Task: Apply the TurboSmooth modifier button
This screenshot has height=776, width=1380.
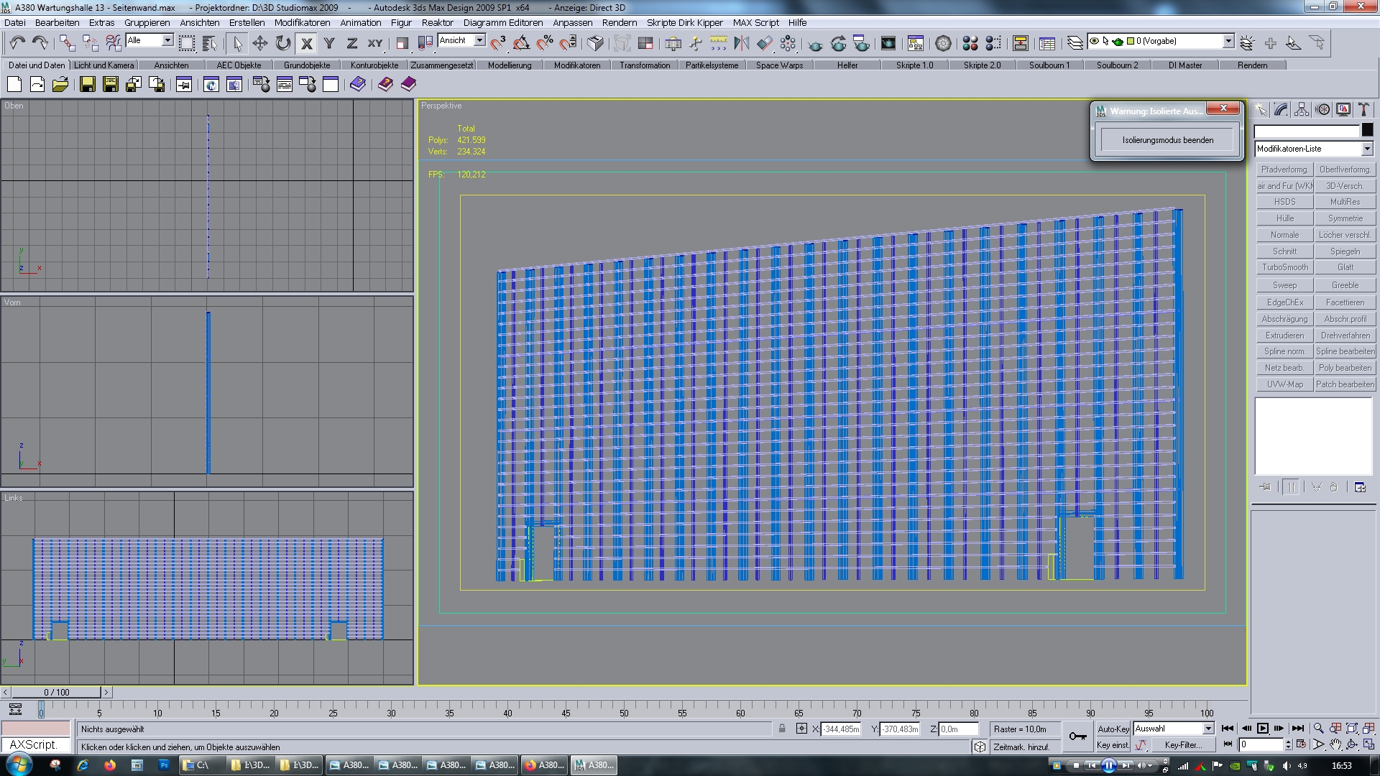Action: (x=1284, y=267)
